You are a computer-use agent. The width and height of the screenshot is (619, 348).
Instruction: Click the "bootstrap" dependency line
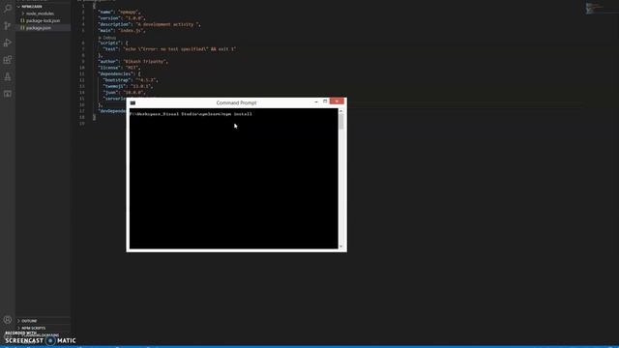tap(131, 80)
